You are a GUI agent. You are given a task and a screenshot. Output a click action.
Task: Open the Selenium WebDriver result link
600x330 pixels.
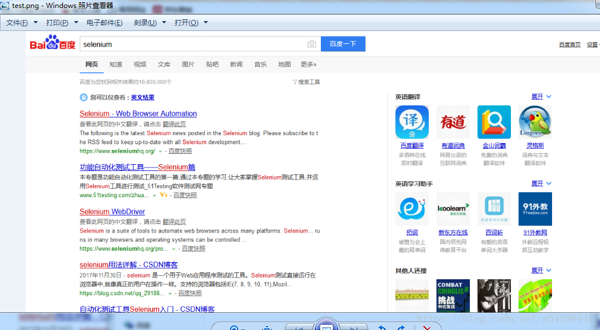112,211
